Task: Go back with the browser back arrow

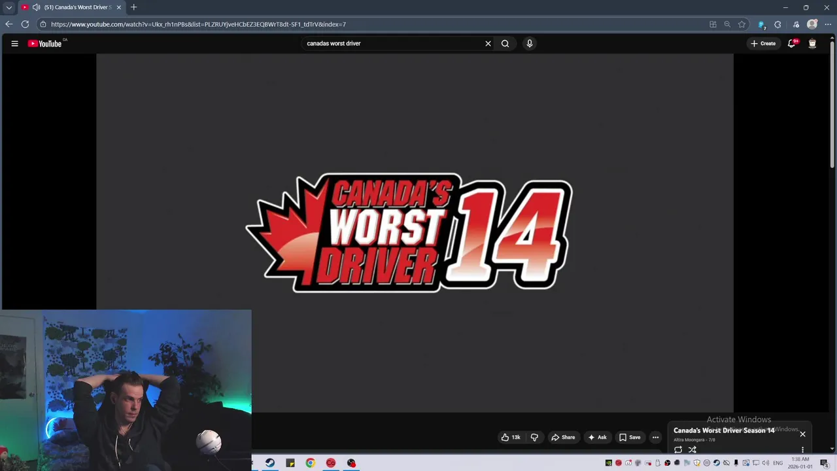Action: point(9,24)
